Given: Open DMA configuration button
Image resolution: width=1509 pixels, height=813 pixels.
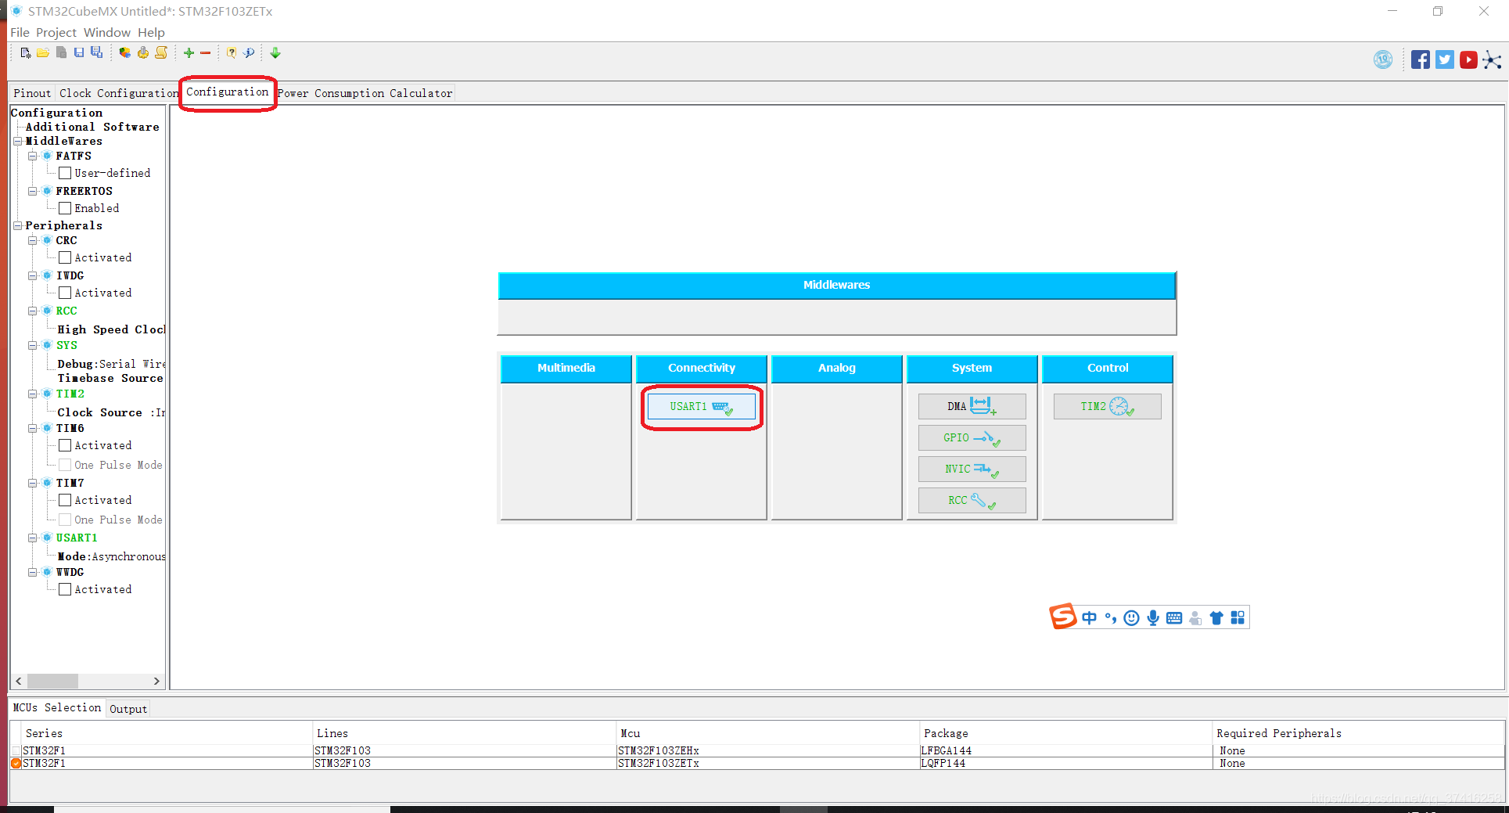Looking at the screenshot, I should [972, 406].
